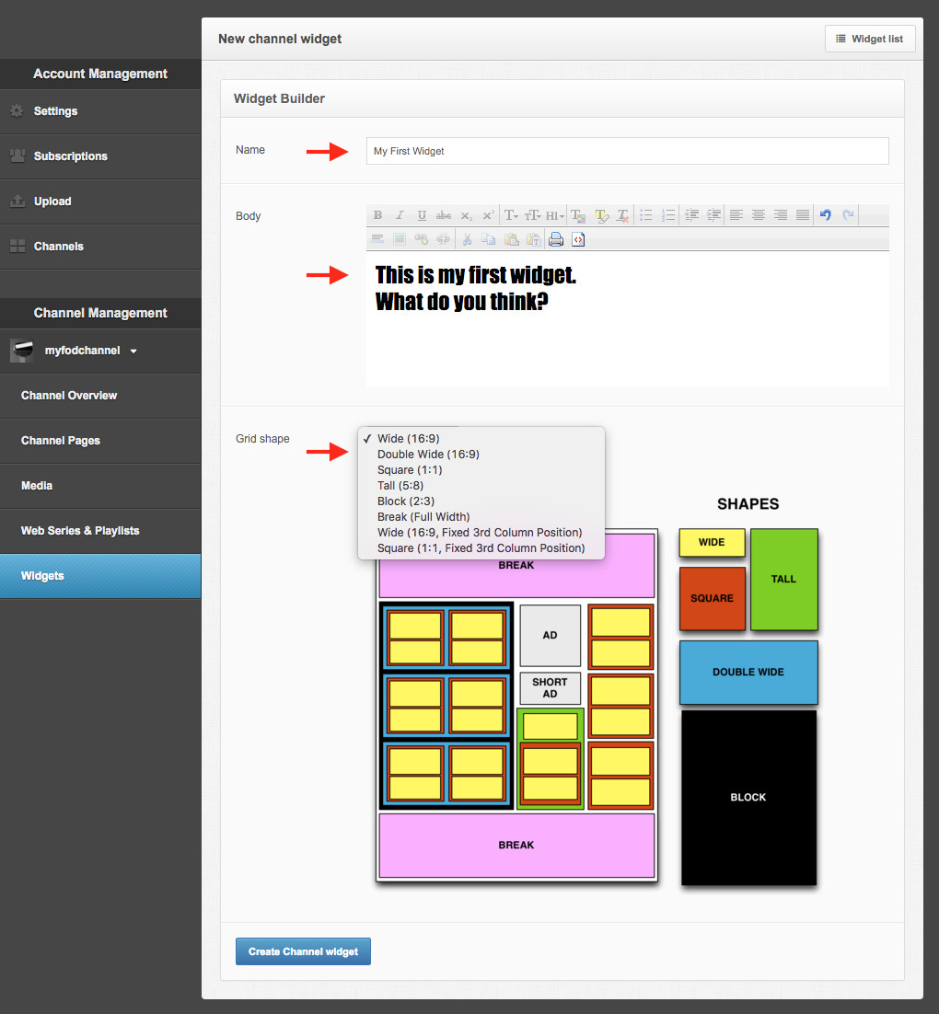Redo the last edit
The height and width of the screenshot is (1014, 939).
[848, 215]
